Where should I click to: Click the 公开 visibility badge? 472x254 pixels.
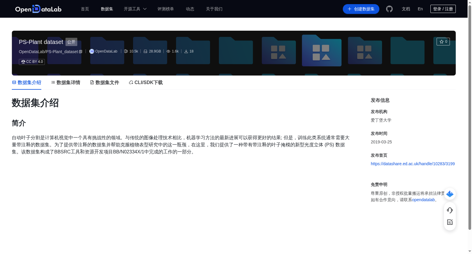[x=71, y=42]
